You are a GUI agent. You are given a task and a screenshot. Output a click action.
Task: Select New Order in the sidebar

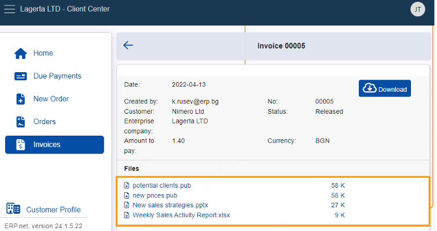point(51,99)
